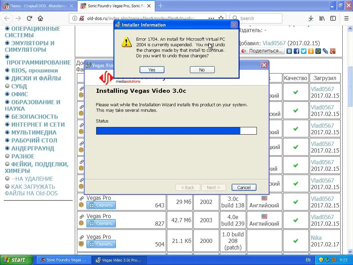Screen dimensions: 353x265
Task: Expand ДИСКИ И ФАЙЛЫ category
Action: pos(7,78)
